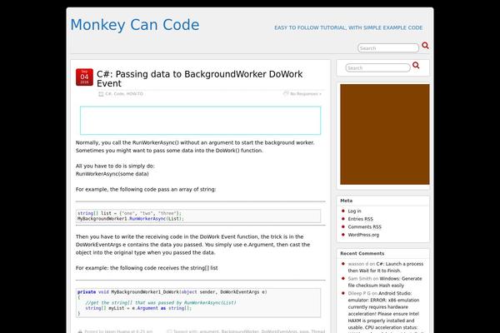This screenshot has width=500, height=333.
Task: Open the Comments RSS link
Action: [x=364, y=227]
